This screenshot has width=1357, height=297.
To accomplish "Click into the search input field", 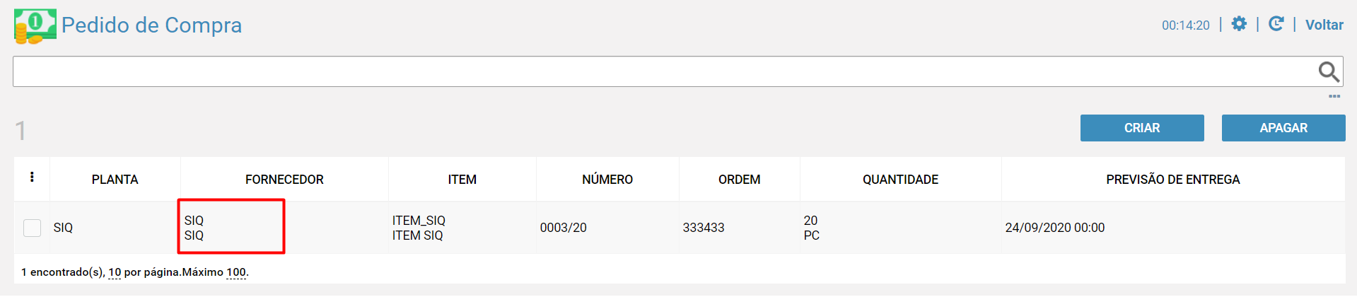I will pyautogui.click(x=665, y=71).
